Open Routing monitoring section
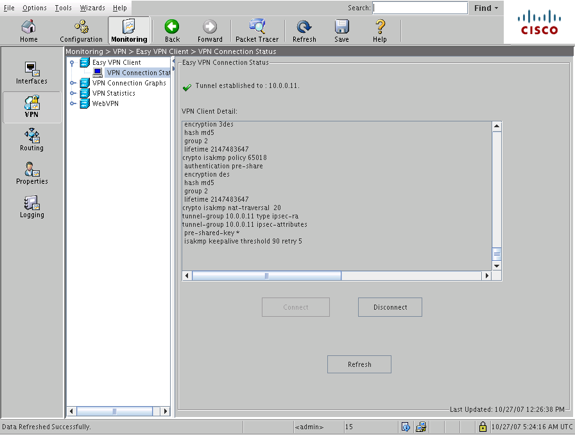575x435 pixels. [31, 140]
